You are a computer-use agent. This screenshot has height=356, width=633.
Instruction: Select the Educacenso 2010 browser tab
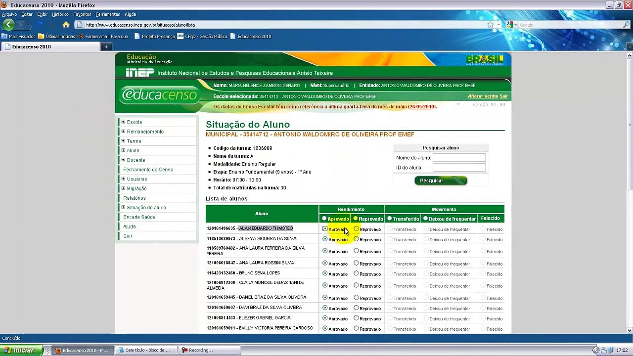click(x=49, y=46)
